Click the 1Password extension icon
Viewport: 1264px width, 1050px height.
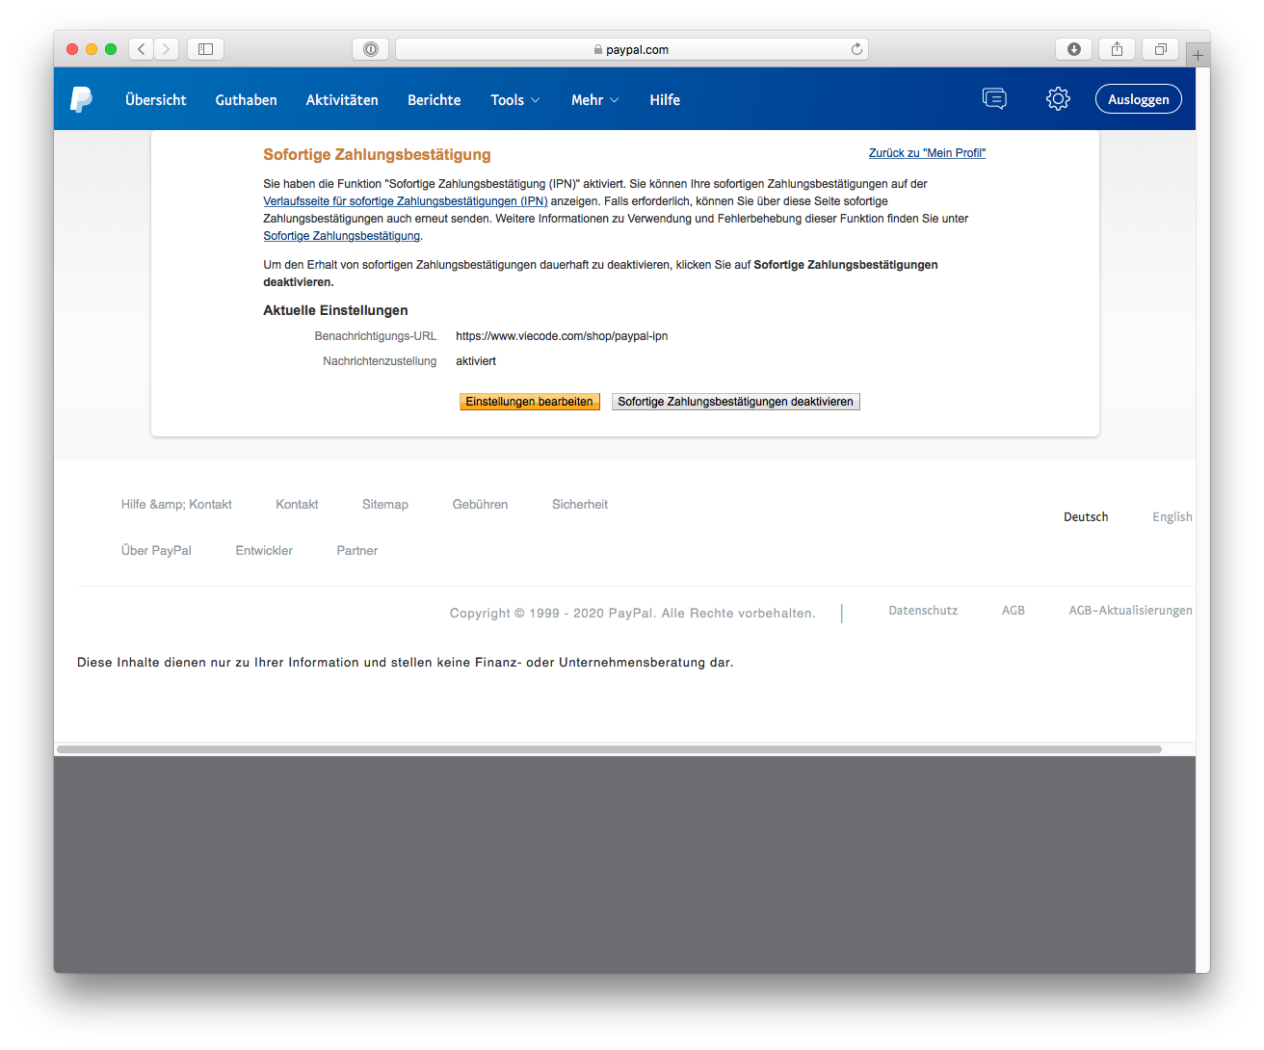point(371,49)
